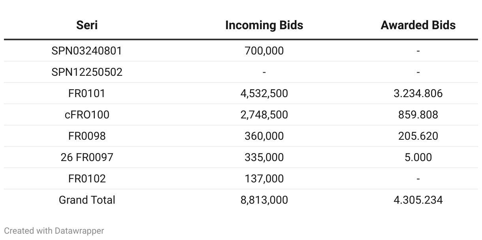Click the 26 FR0097 row label

click(87, 157)
